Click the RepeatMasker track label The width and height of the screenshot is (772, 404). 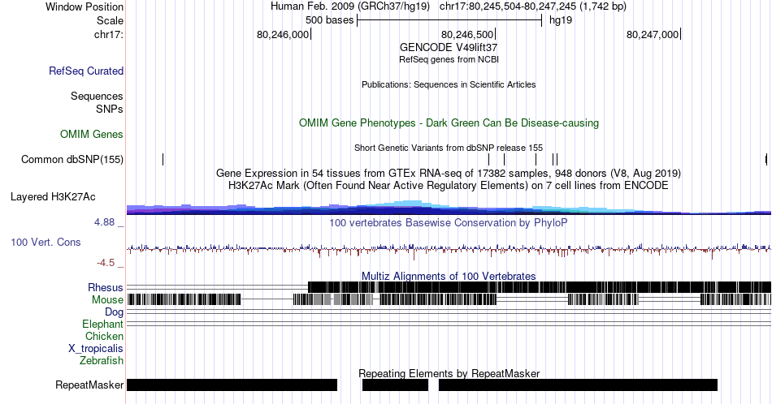(89, 385)
